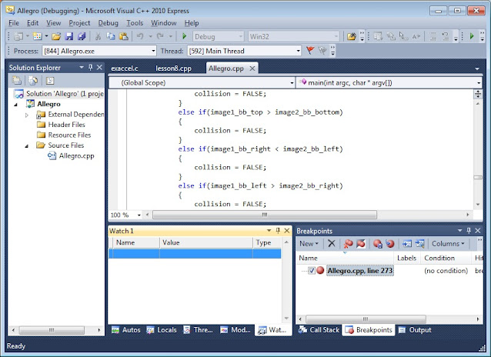Delete selected breakpoint with X icon
491x357 pixels.
click(x=331, y=243)
